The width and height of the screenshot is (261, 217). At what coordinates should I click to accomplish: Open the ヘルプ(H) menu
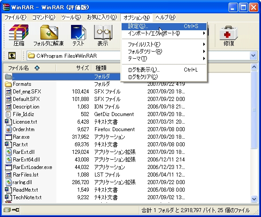pos(166,17)
